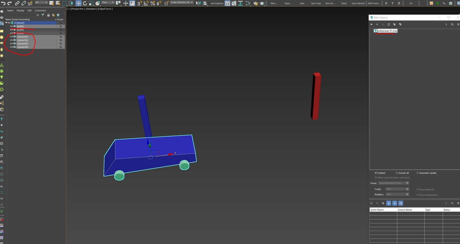This screenshot has height=244, width=460.
Task: Collapse the 0 (default) layer tree
Action: pos(6,23)
